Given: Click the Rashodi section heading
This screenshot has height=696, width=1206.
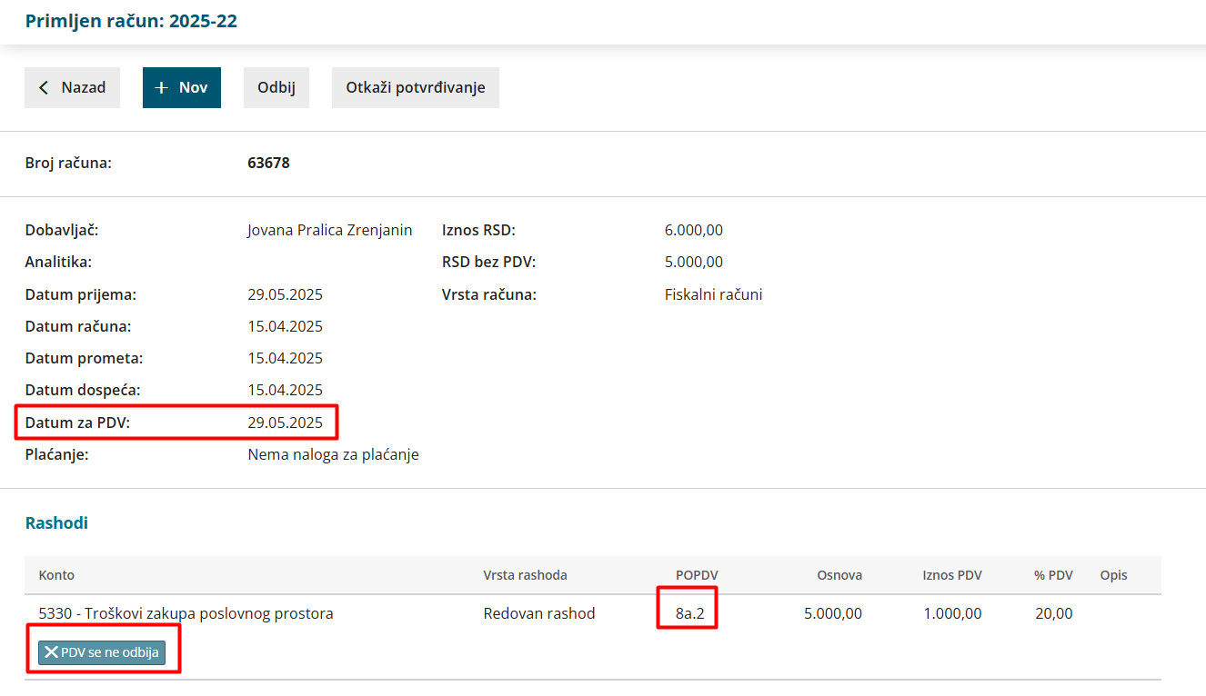Looking at the screenshot, I should pyautogui.click(x=56, y=523).
